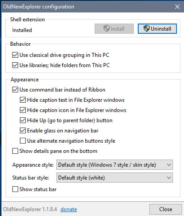The height and width of the screenshot is (216, 184).
Task: Click the Uninstall button
Action: [x=157, y=28]
